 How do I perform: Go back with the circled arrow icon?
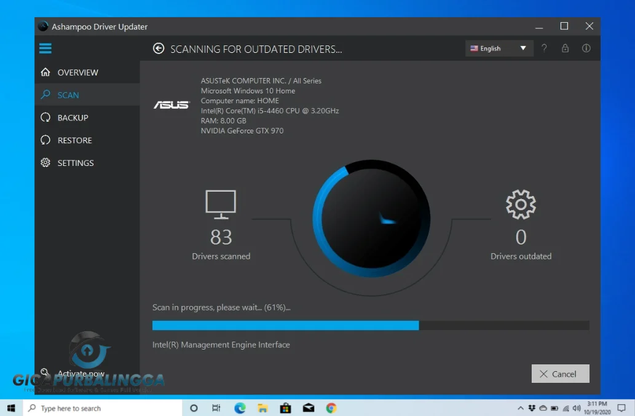point(159,49)
